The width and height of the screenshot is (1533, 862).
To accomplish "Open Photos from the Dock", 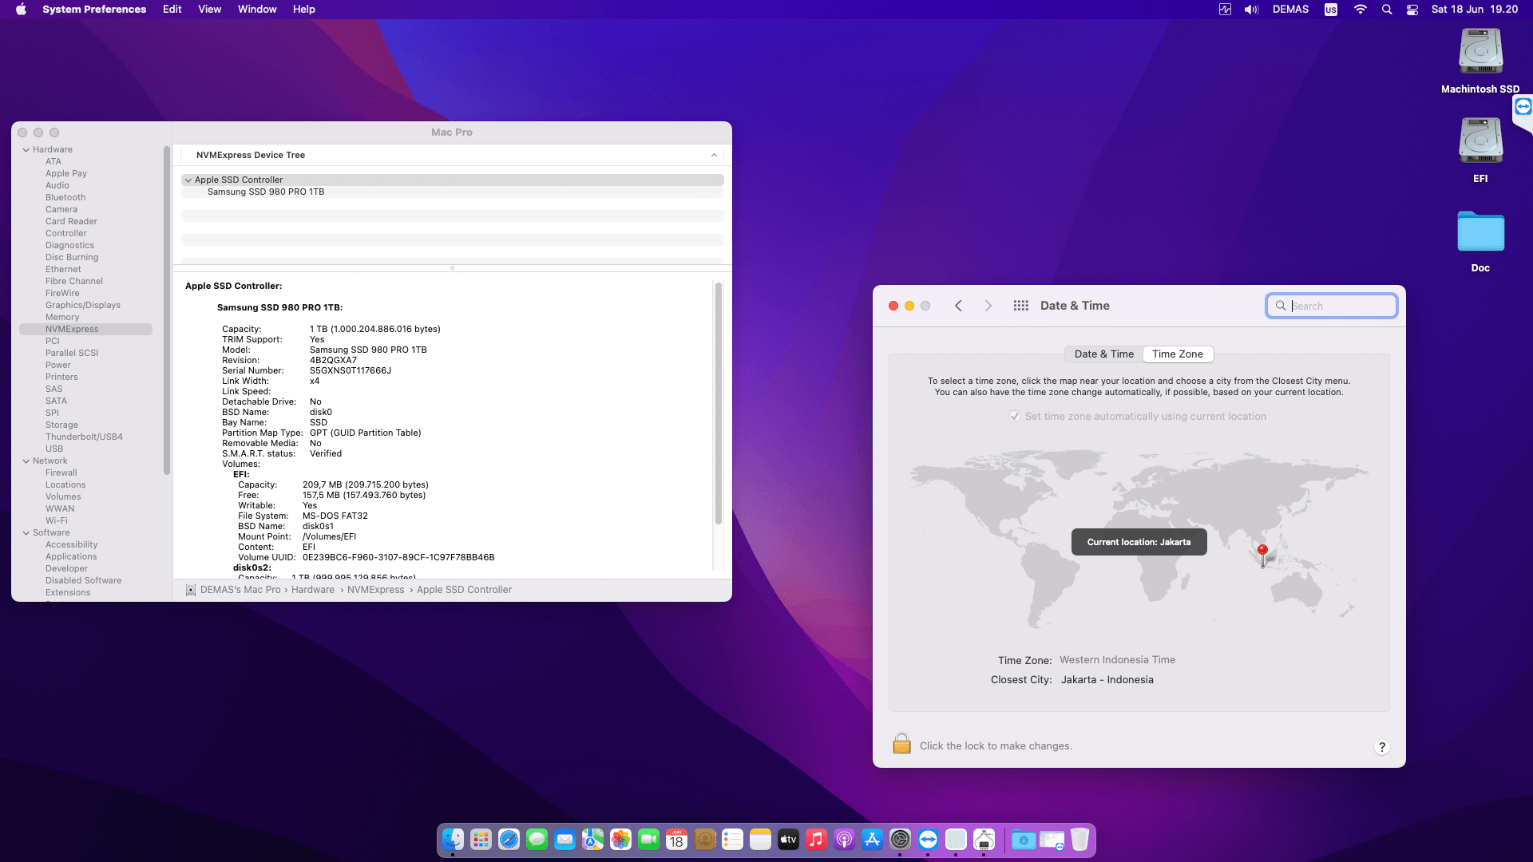I will (x=620, y=840).
